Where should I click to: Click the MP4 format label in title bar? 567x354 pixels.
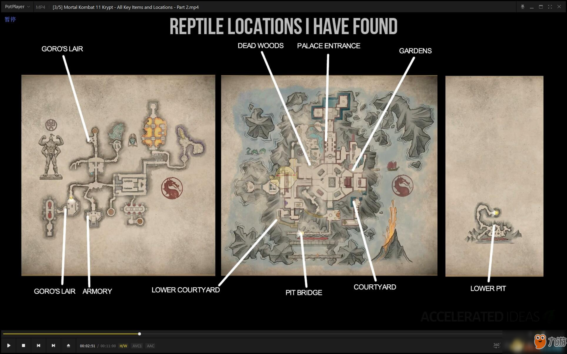click(40, 7)
